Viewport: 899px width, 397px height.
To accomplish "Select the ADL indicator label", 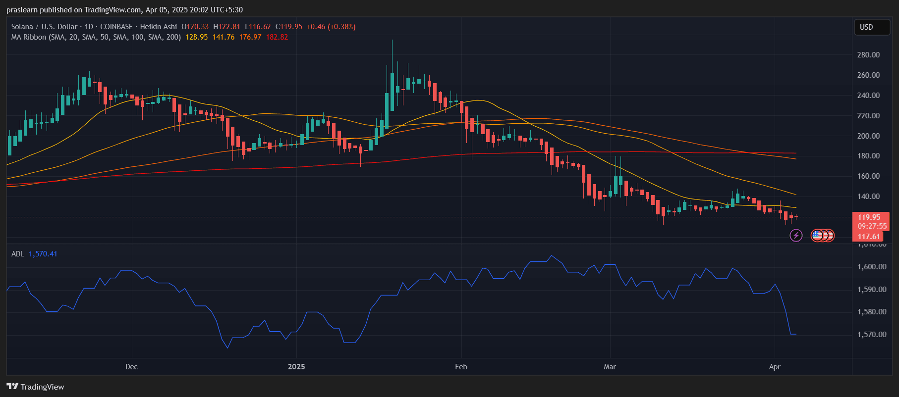I will [17, 254].
